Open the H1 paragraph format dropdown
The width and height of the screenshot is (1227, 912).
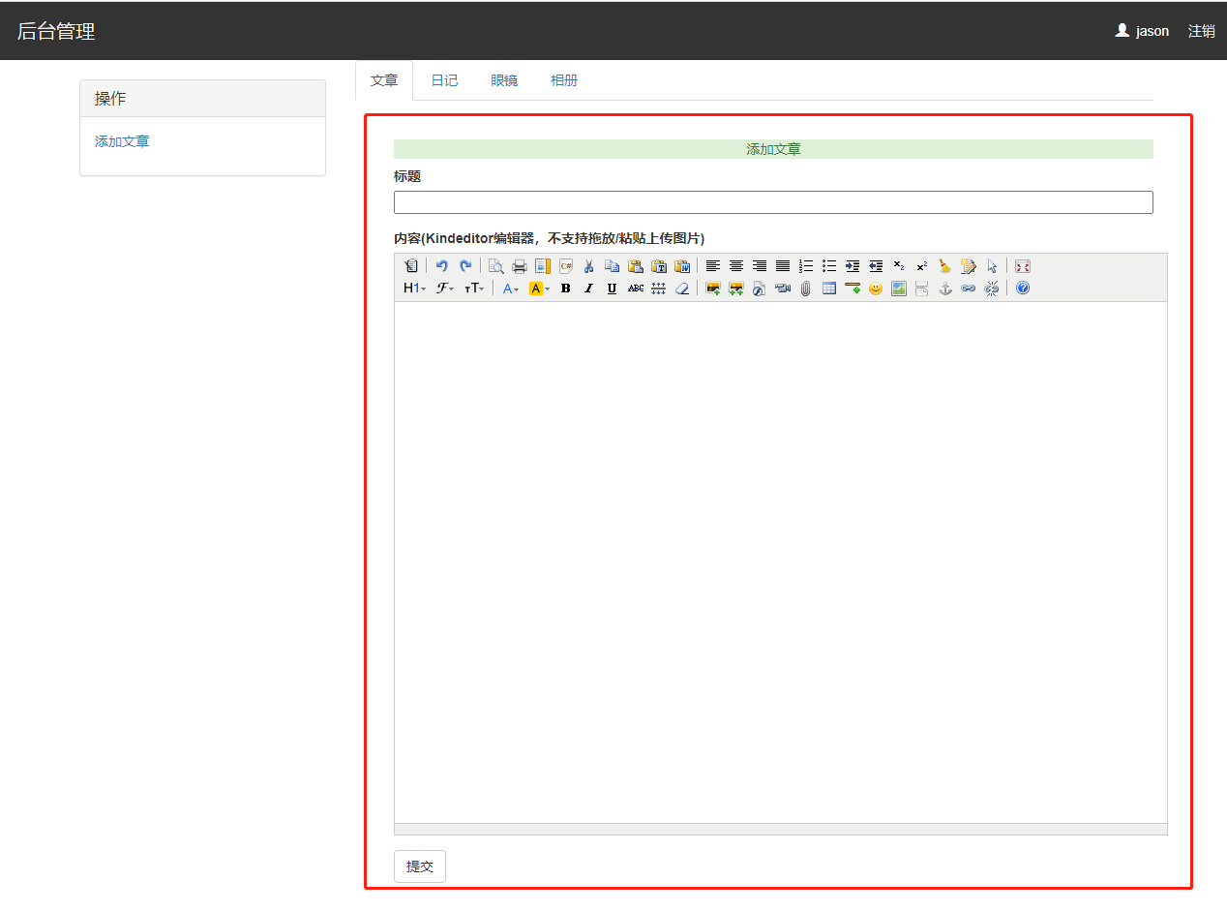[415, 289]
